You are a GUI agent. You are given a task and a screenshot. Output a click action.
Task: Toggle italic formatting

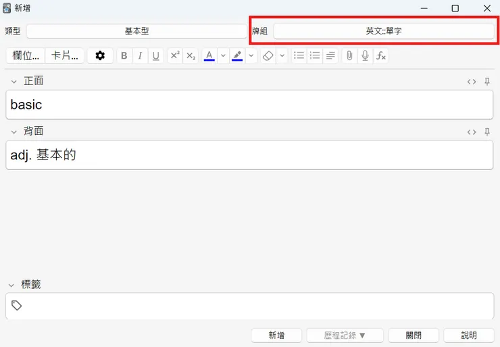(140, 56)
